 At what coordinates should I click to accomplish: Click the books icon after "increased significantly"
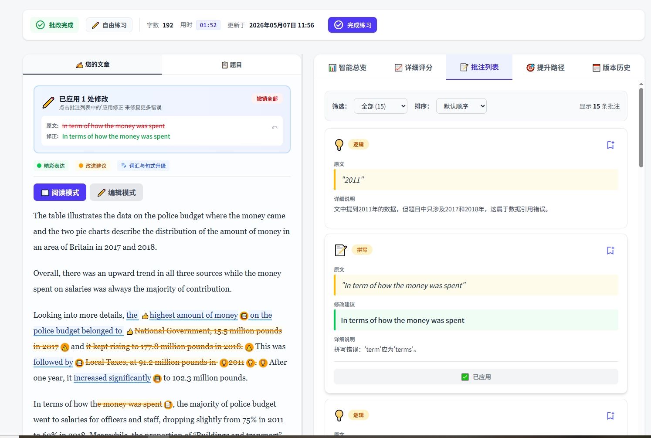coord(157,378)
